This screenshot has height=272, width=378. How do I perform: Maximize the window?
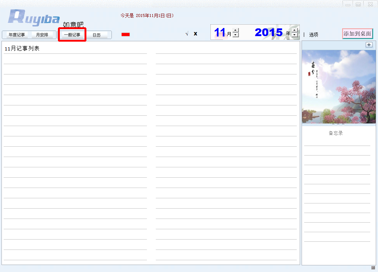pos(358,4)
